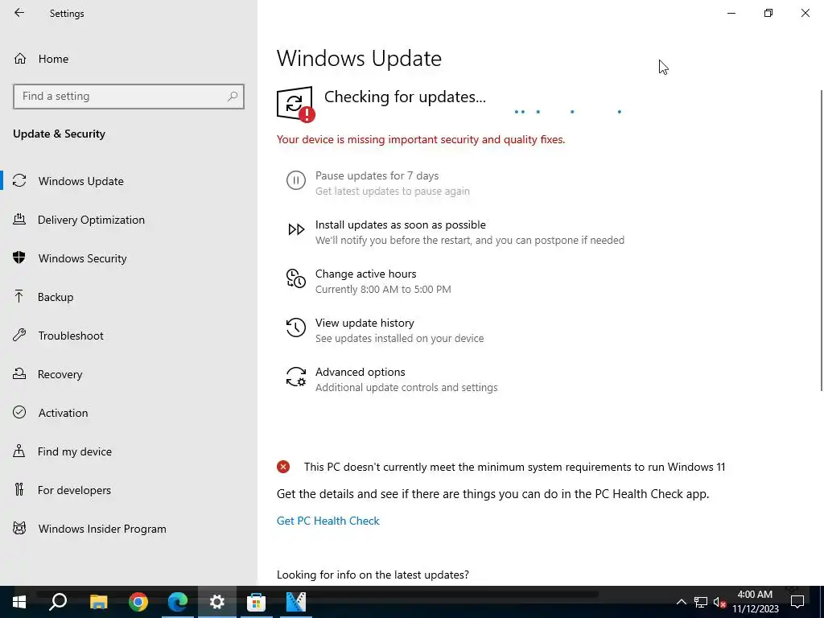Click the Find my device person icon
Screen dimensions: 824x618
19,451
